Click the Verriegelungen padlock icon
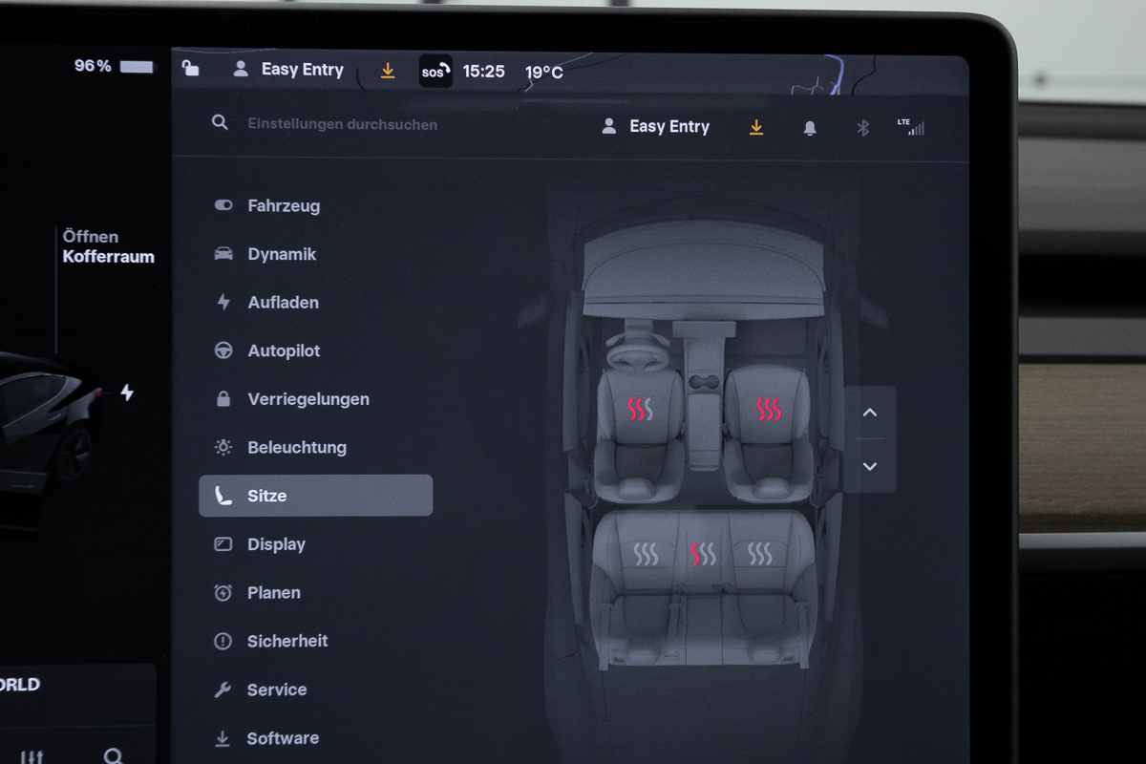Image resolution: width=1146 pixels, height=764 pixels. pyautogui.click(x=223, y=399)
